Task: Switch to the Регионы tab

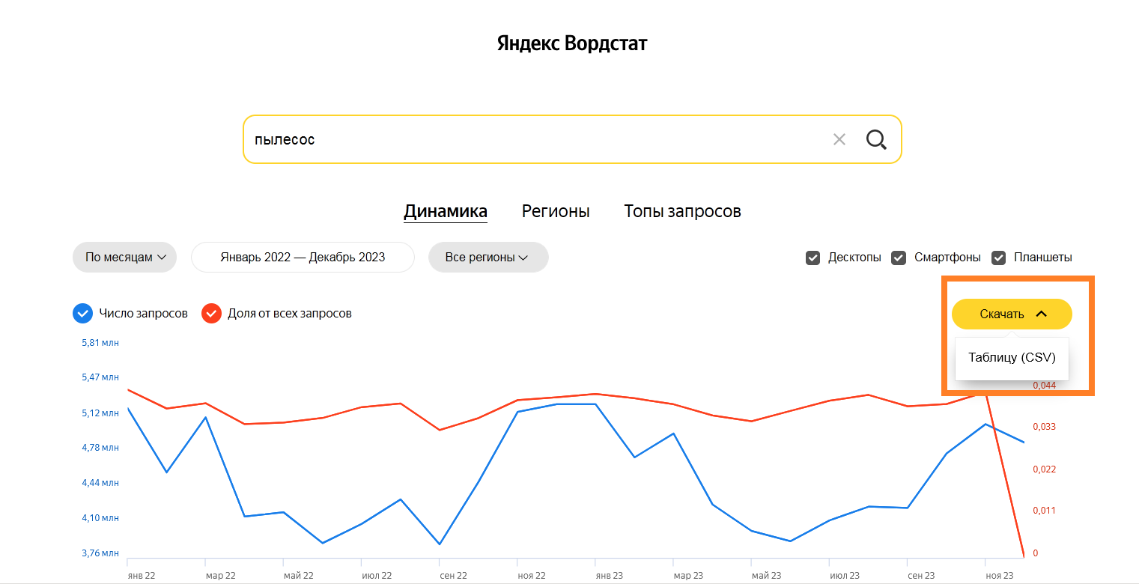Action: pos(556,212)
